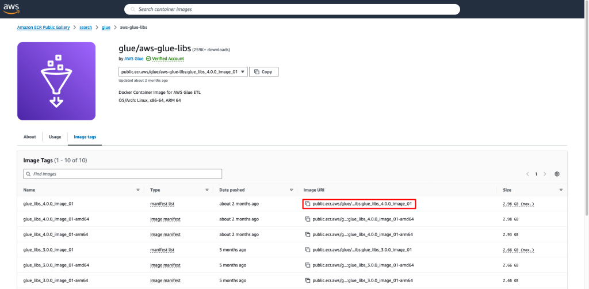Go to previous page of image tags
Image resolution: width=589 pixels, height=289 pixels.
(x=527, y=174)
